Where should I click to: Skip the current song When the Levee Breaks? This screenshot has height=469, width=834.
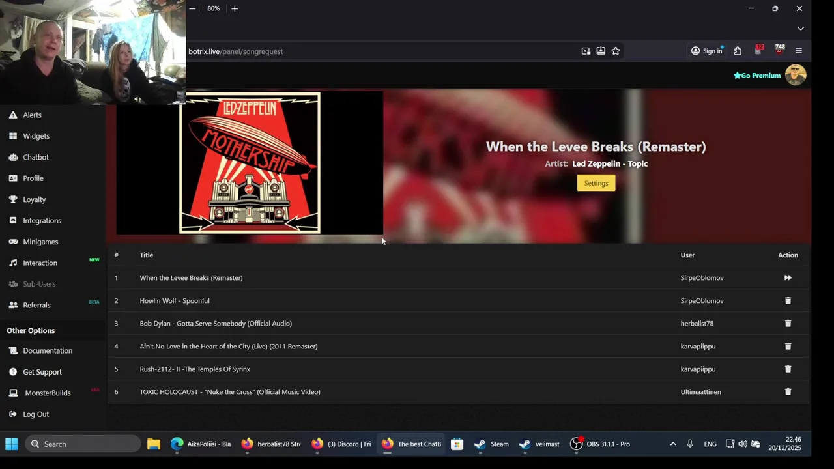click(788, 277)
